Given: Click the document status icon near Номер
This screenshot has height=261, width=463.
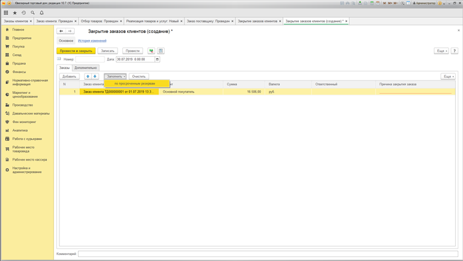Looking at the screenshot, I should [x=59, y=59].
